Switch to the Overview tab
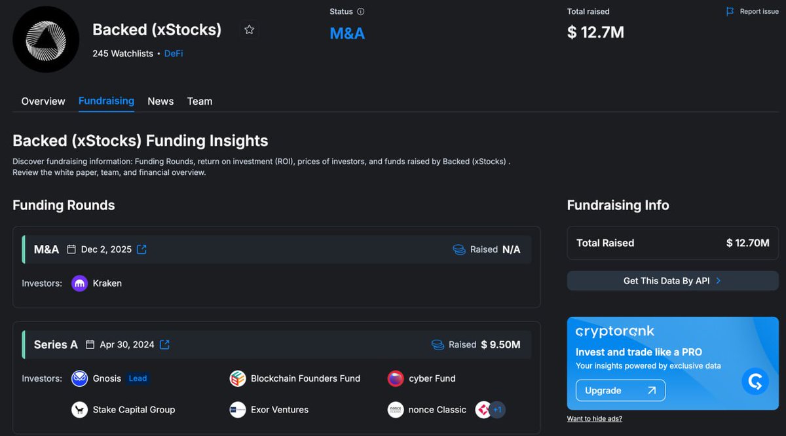 pos(43,101)
